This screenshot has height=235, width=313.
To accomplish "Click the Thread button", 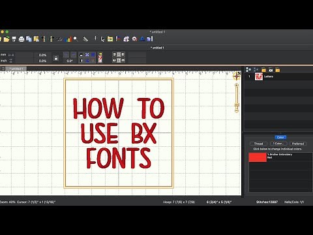I will (x=258, y=144).
